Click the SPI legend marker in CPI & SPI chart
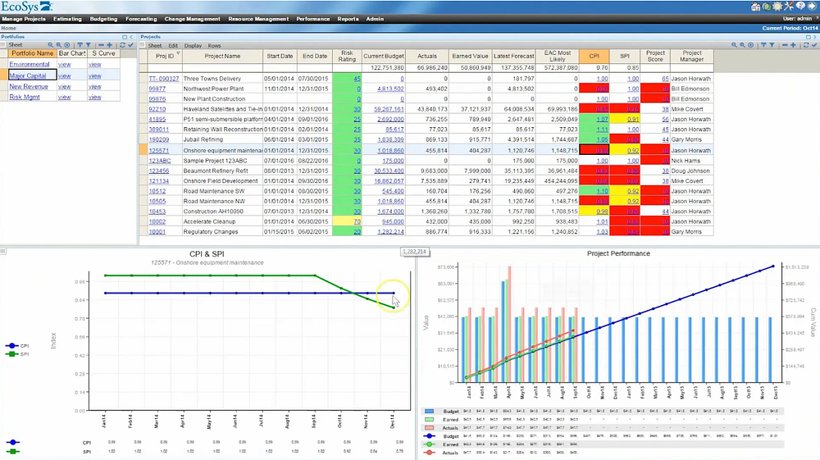Image resolution: width=820 pixels, height=460 pixels. point(12,353)
